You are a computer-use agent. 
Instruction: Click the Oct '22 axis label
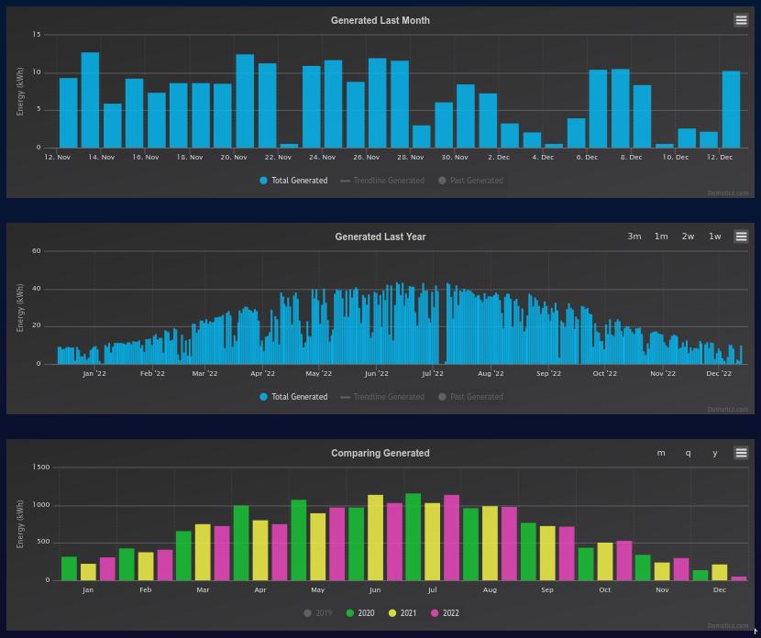coord(605,374)
